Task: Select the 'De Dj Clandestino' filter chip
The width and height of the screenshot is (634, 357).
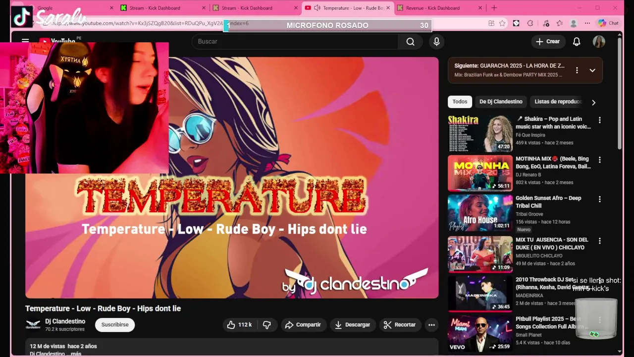Action: 501,102
